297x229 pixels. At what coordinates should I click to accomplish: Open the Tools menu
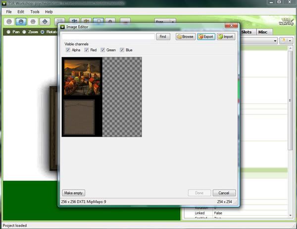[35, 12]
